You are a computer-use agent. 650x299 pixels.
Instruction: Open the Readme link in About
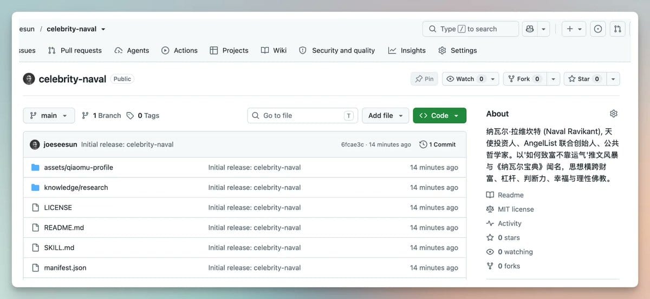(x=505, y=195)
